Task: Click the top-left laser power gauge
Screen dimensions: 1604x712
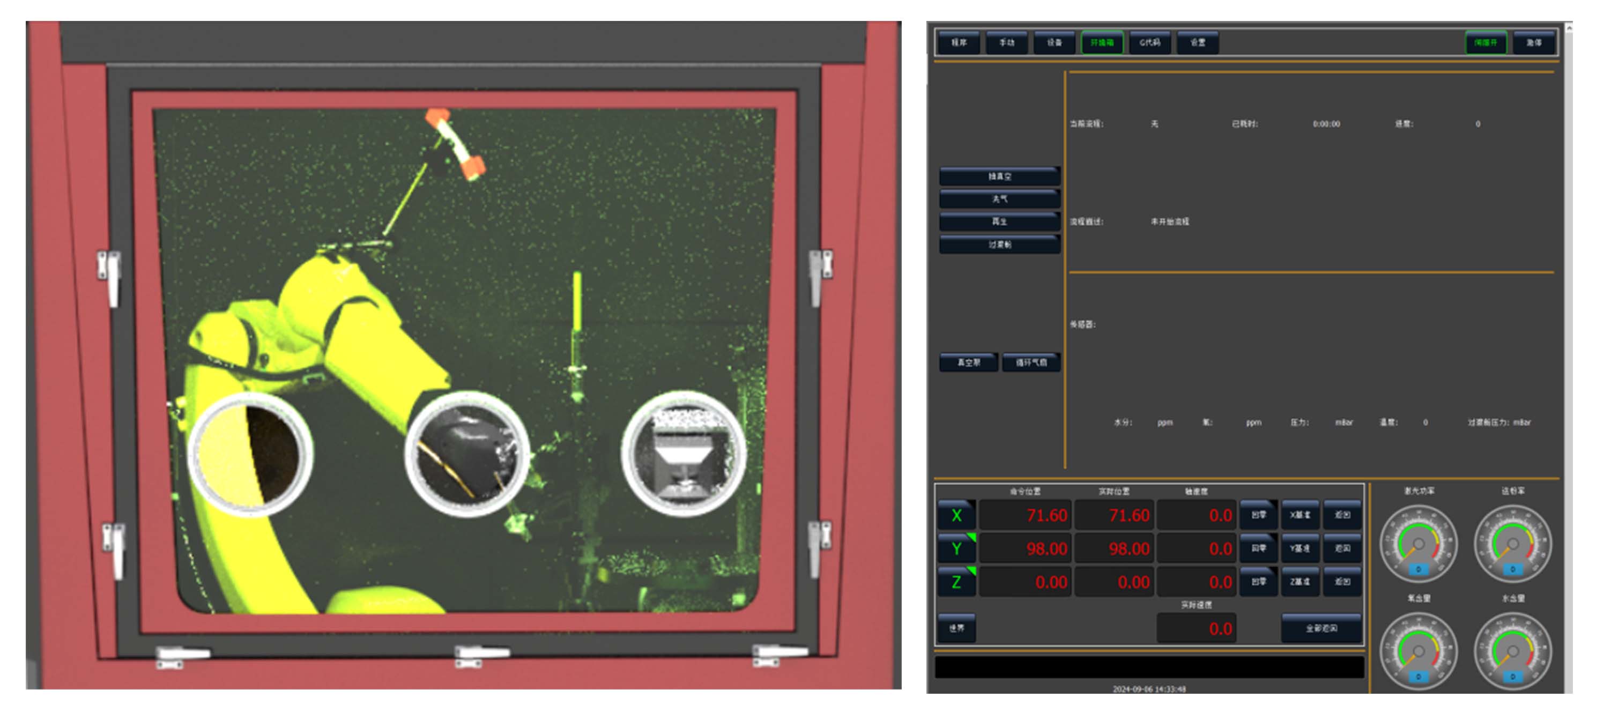Action: tap(1418, 544)
